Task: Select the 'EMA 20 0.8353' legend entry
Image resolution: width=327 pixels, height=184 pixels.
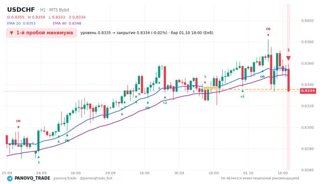Action: tap(21, 24)
